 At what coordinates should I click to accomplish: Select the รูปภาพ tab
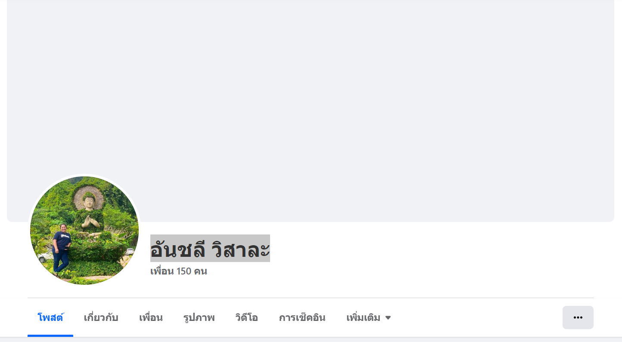pyautogui.click(x=199, y=318)
